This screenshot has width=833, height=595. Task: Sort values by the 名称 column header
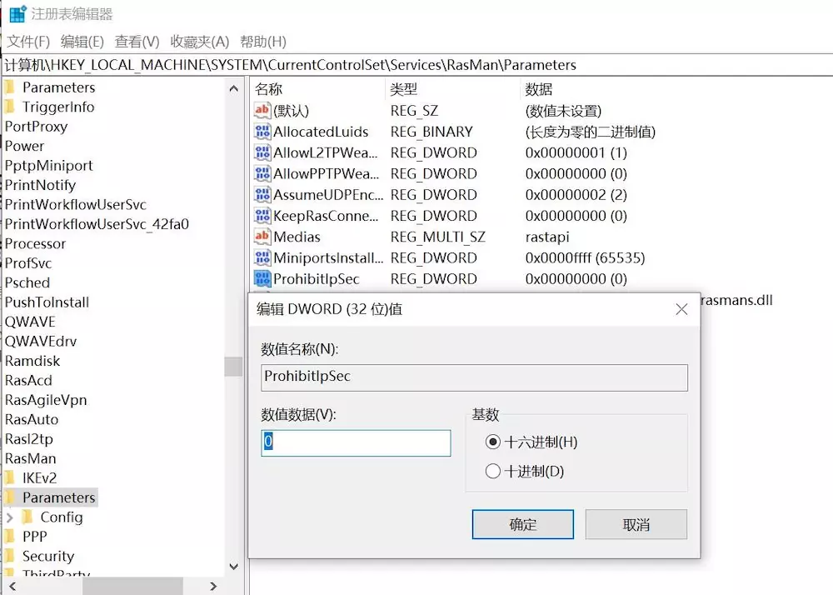[269, 89]
